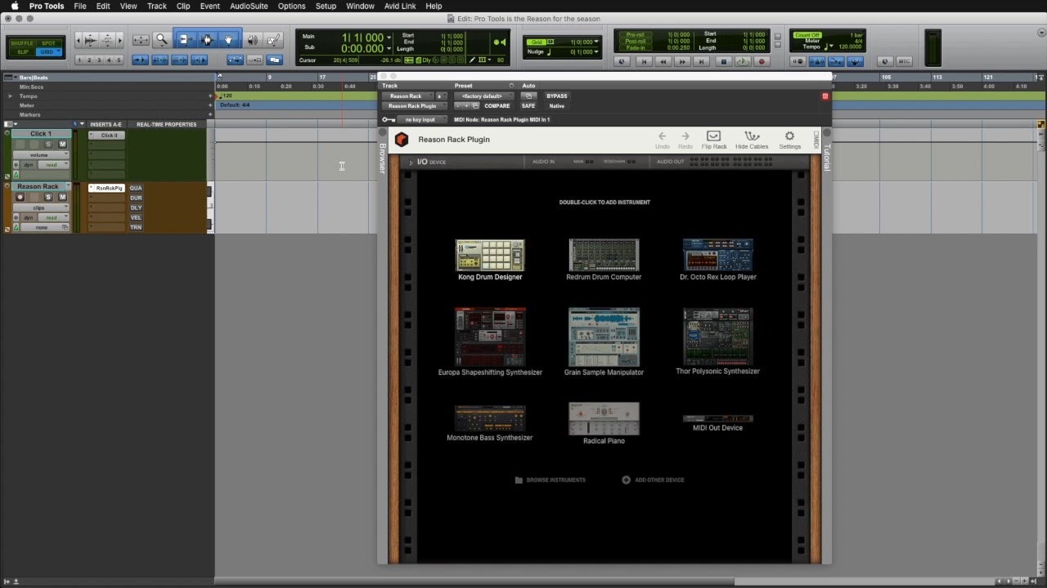
Task: Click the plug-in key input icon
Action: tap(389, 120)
